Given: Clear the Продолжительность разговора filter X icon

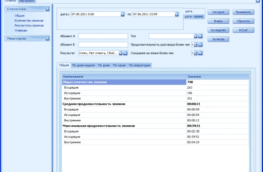Looking at the screenshot, I should tap(200, 45).
